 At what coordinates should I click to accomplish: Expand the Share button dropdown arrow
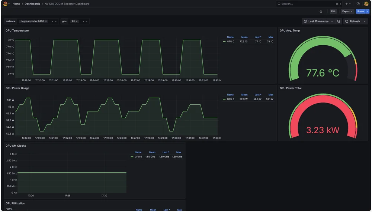click(368, 12)
